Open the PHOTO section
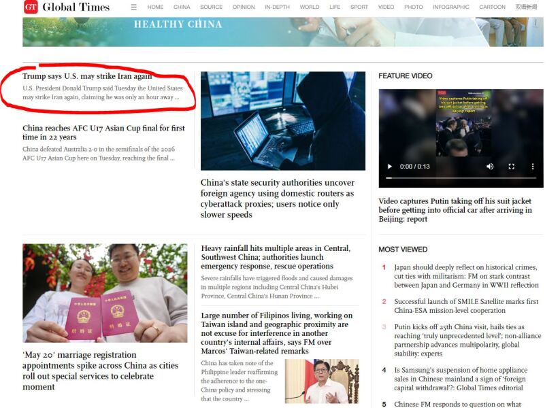 click(x=414, y=7)
